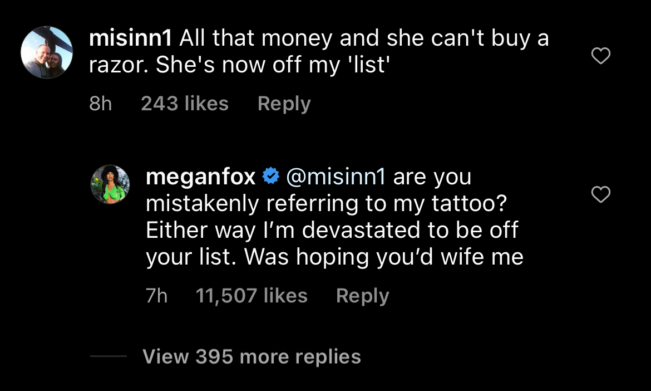
Task: Select the 'mistakenly referring to my tattoo' text
Action: pos(325,203)
